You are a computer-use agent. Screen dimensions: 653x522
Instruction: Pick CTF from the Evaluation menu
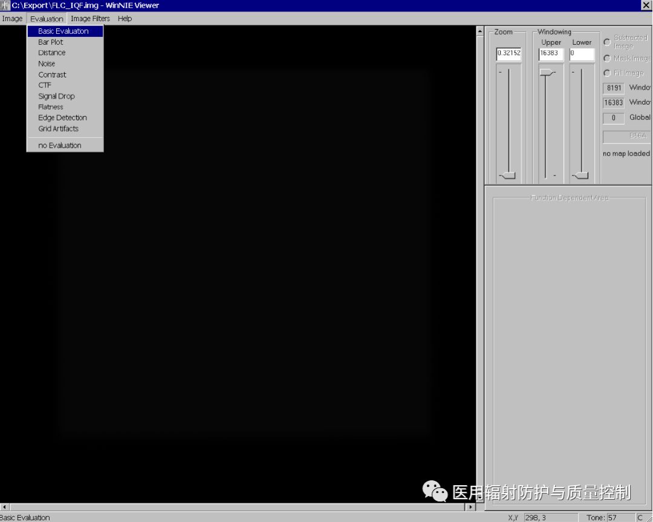[65, 85]
